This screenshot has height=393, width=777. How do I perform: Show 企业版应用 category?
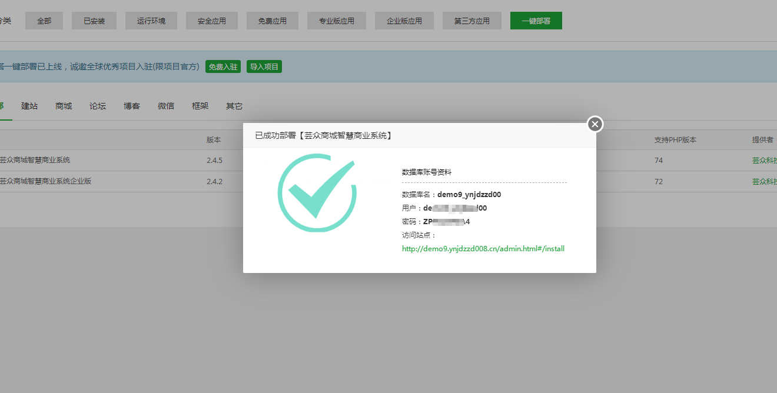(404, 21)
